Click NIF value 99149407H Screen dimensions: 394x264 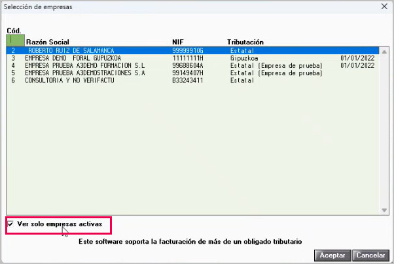(x=187, y=73)
